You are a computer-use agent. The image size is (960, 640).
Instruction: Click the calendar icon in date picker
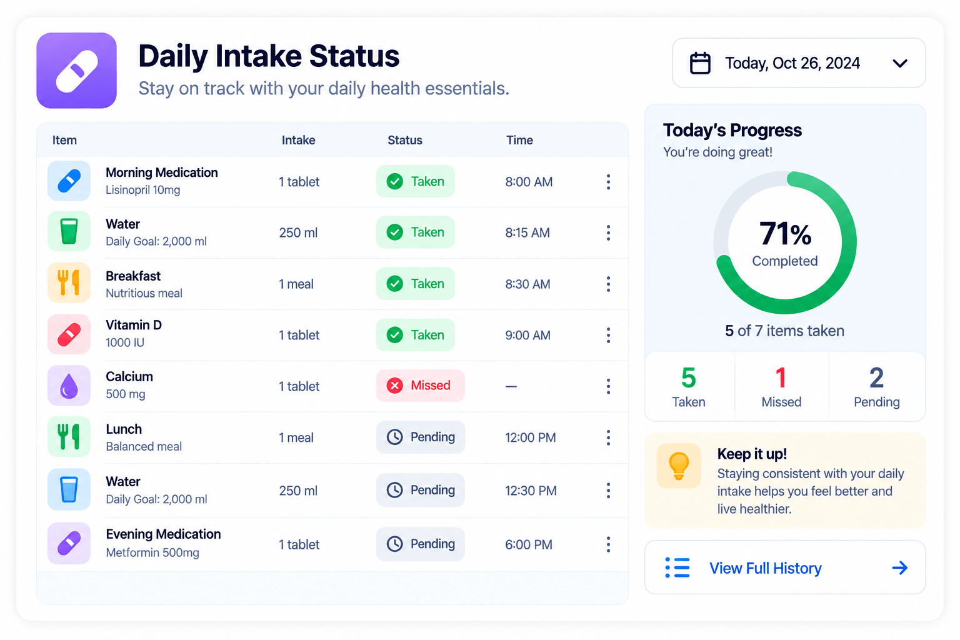coord(700,63)
